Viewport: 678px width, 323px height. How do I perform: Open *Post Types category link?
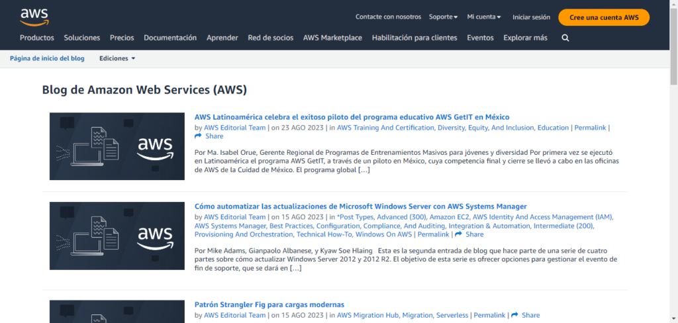356,217
